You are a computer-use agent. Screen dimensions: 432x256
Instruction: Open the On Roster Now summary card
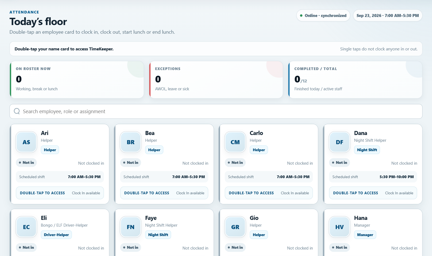77,79
